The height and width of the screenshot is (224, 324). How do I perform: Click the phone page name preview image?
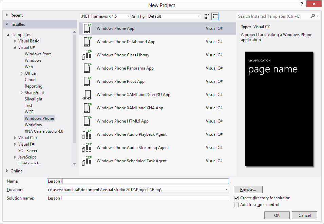[x=279, y=109]
